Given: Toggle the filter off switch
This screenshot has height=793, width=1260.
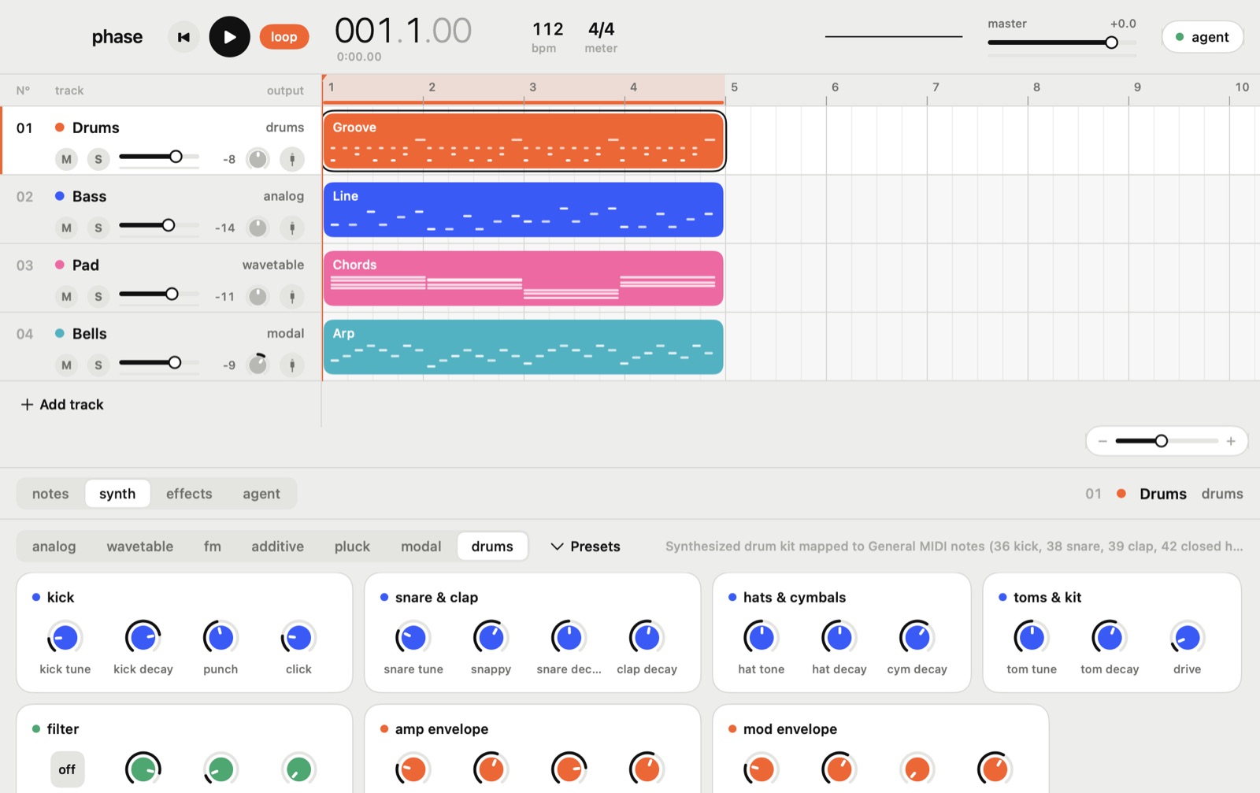Looking at the screenshot, I should pyautogui.click(x=67, y=769).
